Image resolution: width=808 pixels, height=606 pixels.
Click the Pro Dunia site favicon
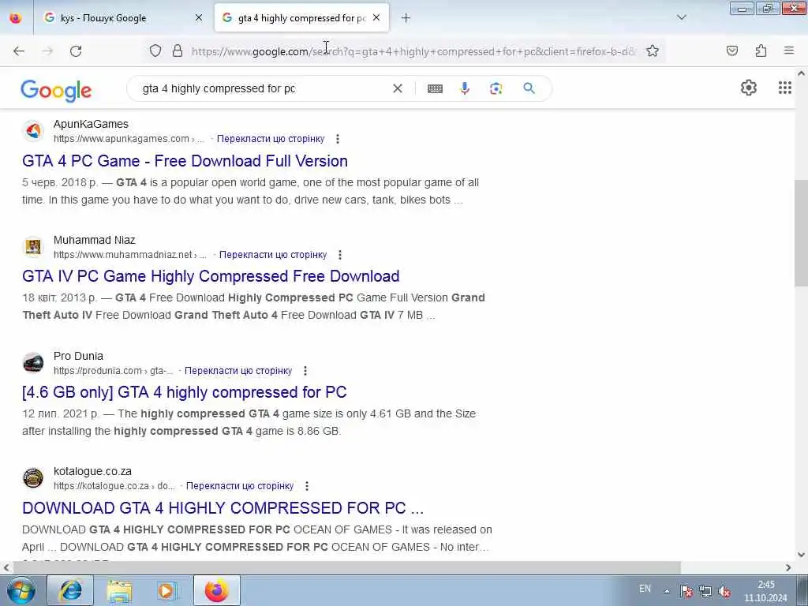[x=33, y=363]
